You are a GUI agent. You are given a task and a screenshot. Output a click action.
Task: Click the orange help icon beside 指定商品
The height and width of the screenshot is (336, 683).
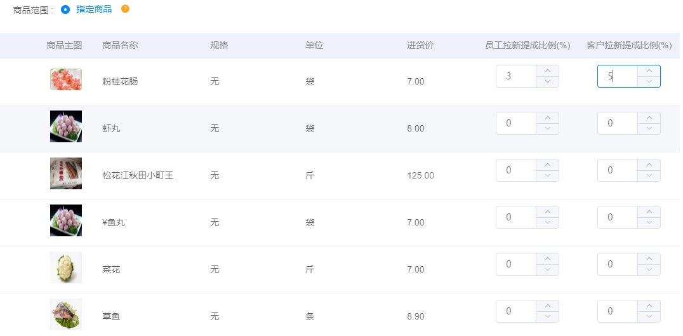click(125, 9)
